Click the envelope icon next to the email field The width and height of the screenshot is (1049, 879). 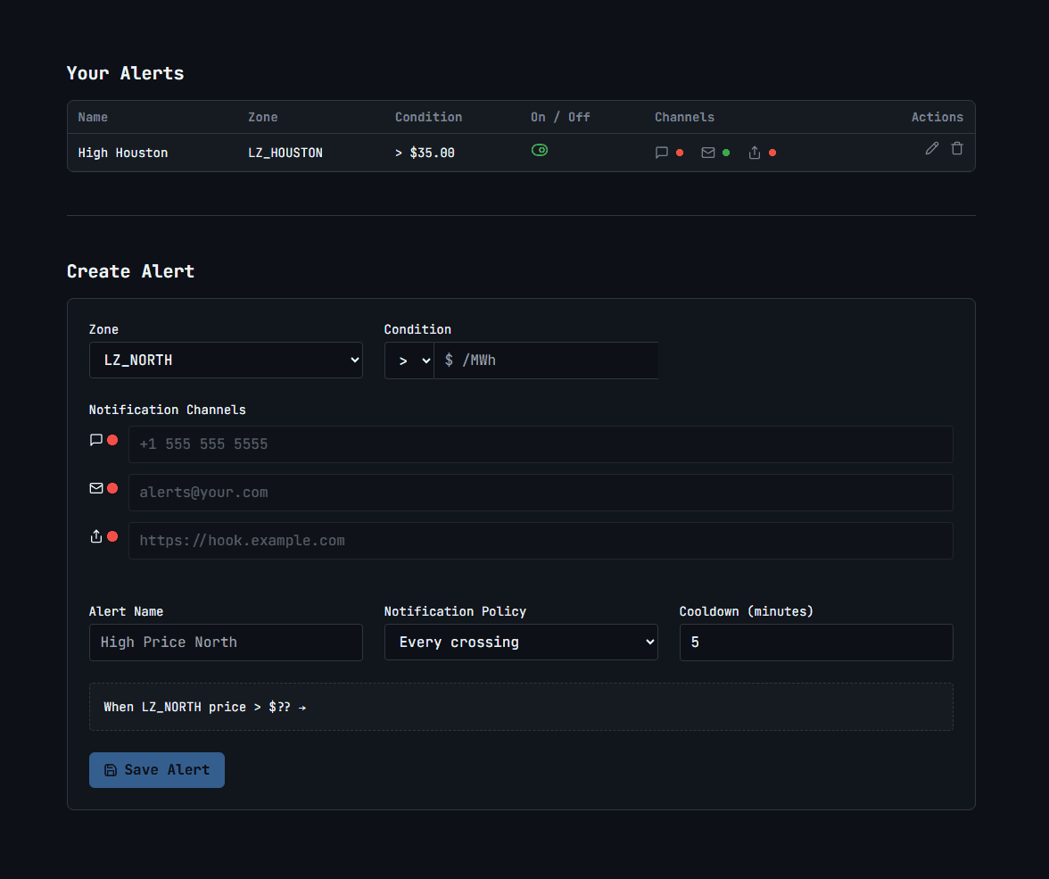[96, 487]
